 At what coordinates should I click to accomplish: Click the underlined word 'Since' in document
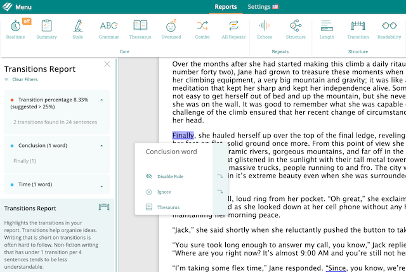pyautogui.click(x=336, y=268)
